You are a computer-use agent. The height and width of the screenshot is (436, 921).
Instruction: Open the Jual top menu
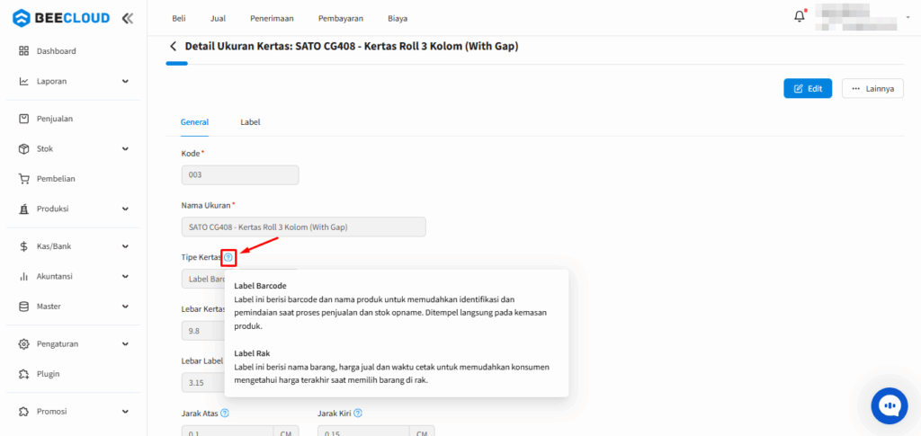218,18
